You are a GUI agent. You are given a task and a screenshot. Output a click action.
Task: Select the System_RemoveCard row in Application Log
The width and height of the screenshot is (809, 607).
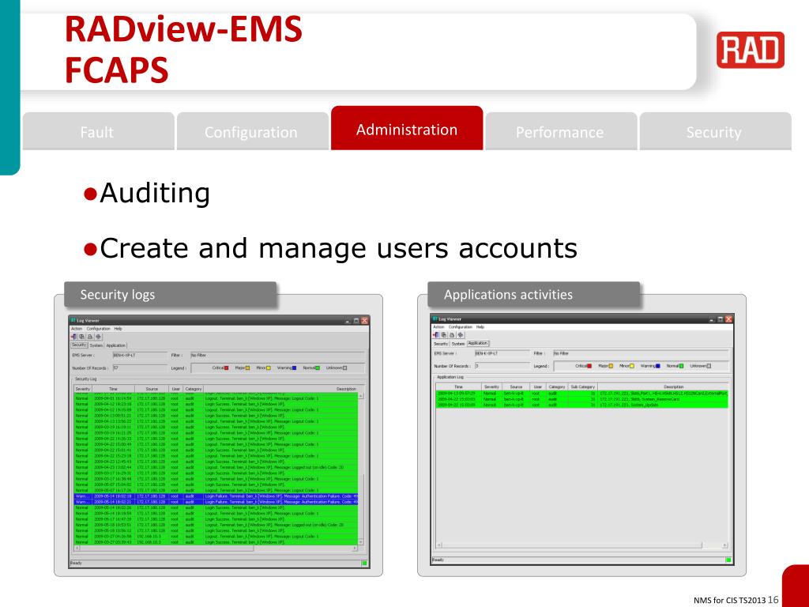582,399
